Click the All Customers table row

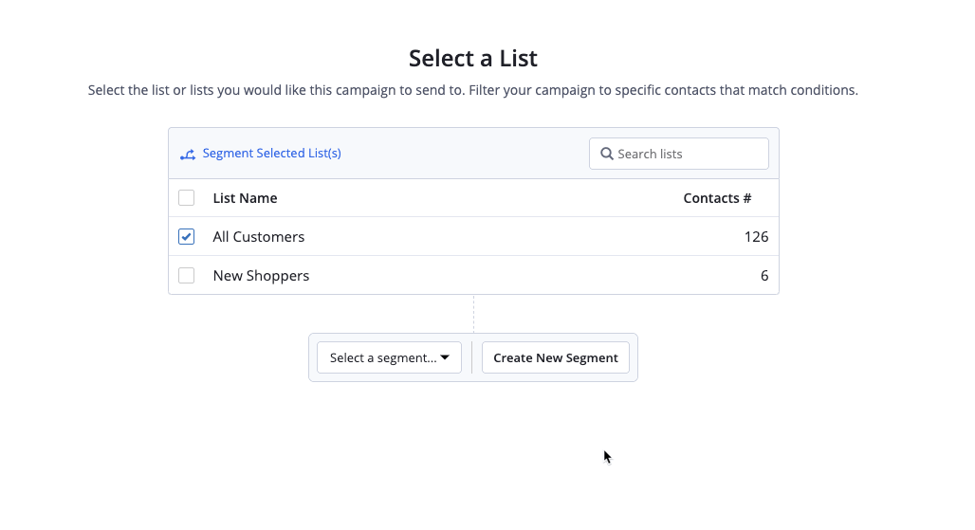[473, 236]
